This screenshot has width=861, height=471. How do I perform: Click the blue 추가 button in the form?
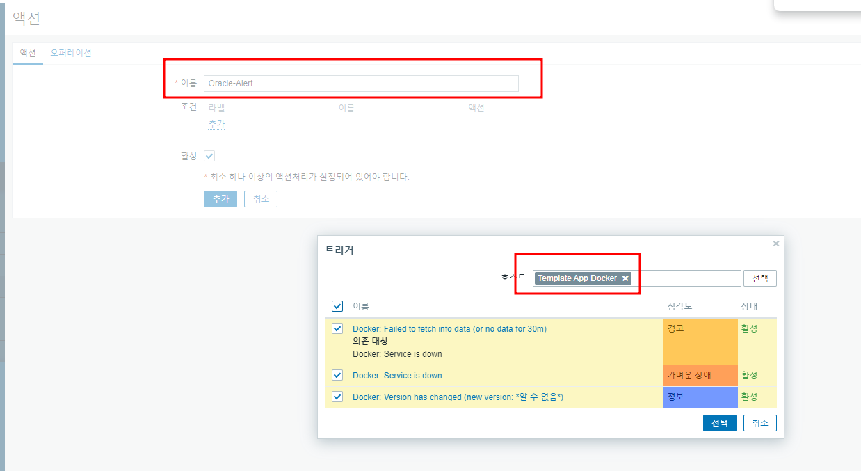tap(220, 199)
